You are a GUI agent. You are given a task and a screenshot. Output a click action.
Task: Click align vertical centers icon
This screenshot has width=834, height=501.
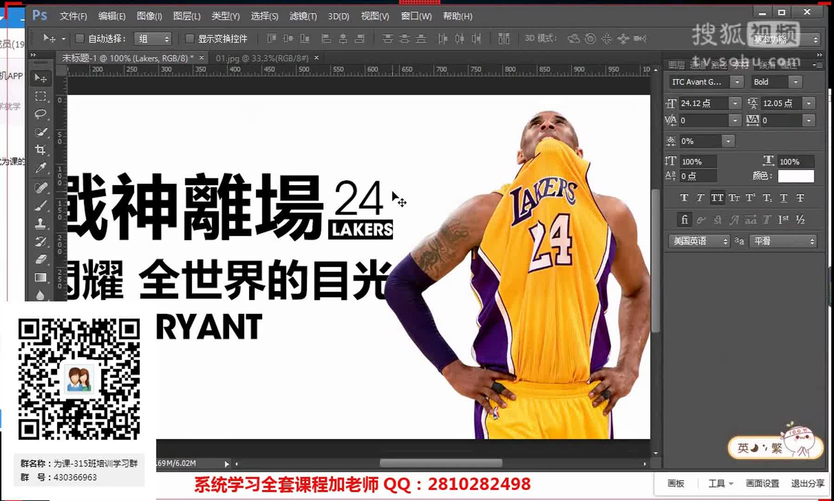288,39
